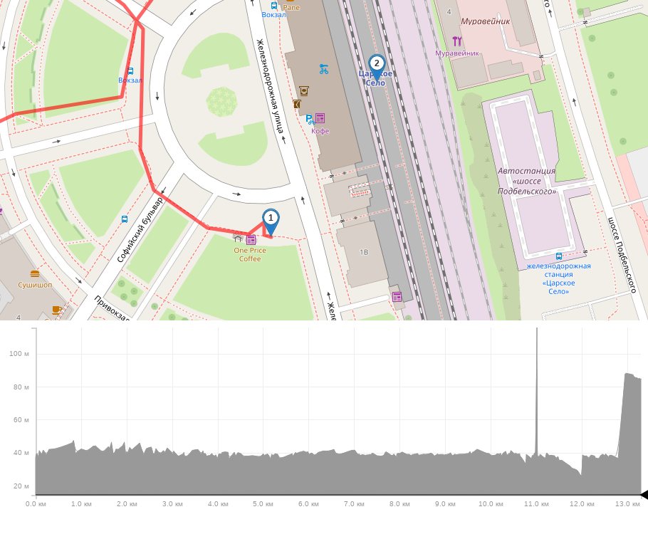Click the Железнодорожная улица street label
The height and width of the screenshot is (534, 648).
point(271,85)
